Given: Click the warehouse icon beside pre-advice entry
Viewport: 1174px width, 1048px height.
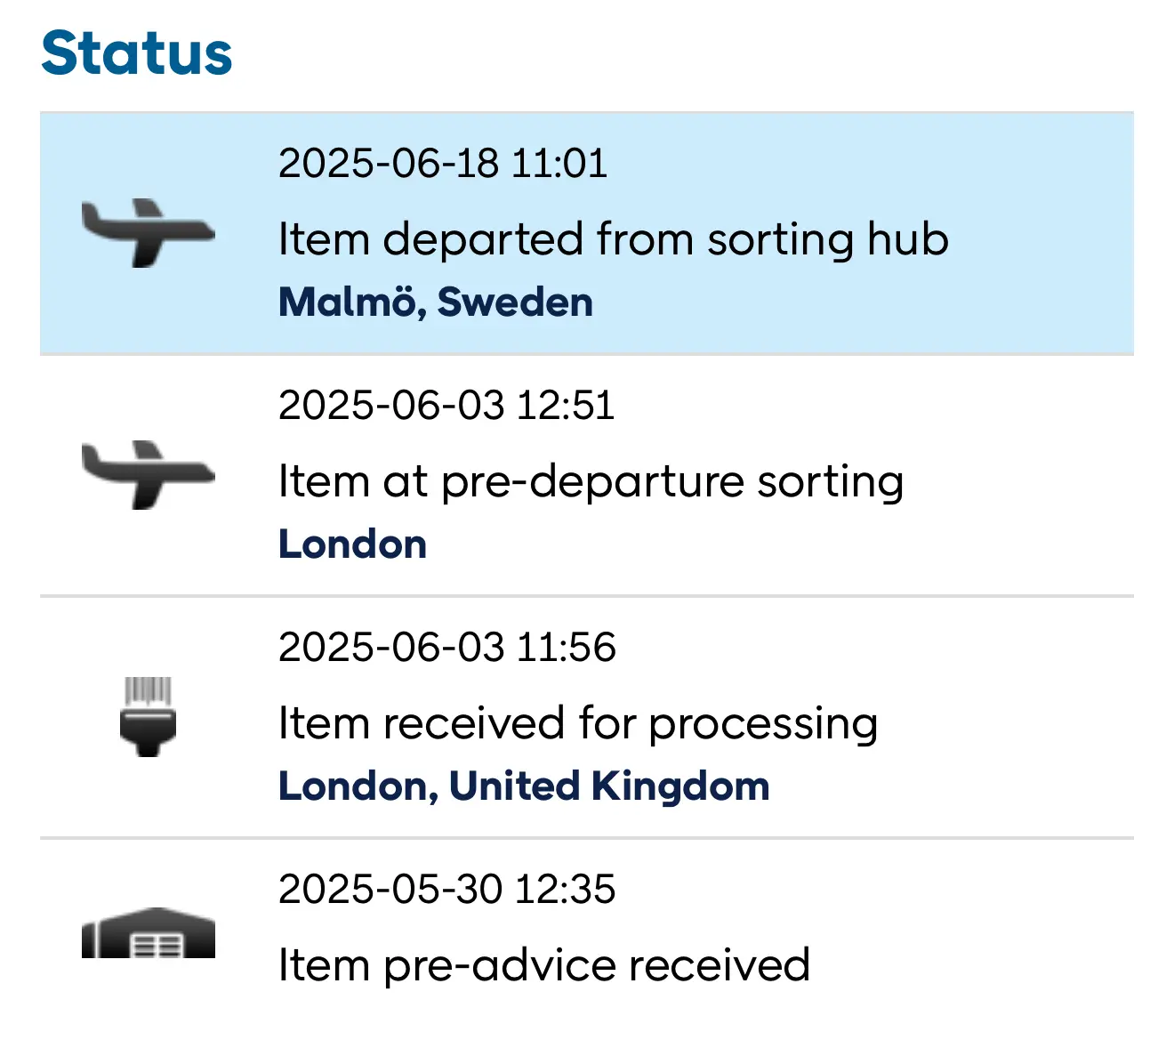Looking at the screenshot, I should tap(148, 932).
